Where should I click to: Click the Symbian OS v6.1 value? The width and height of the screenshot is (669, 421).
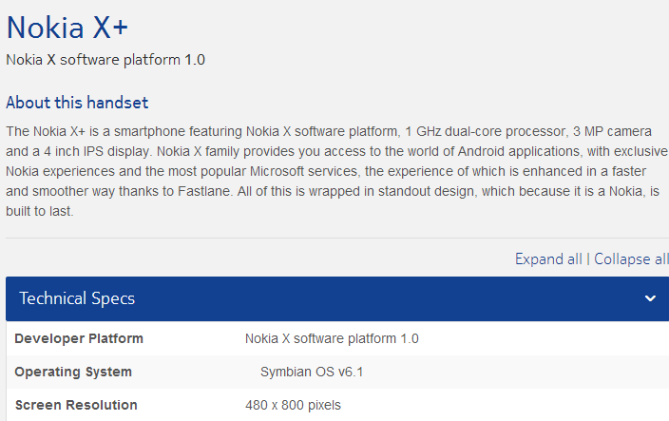coord(312,372)
